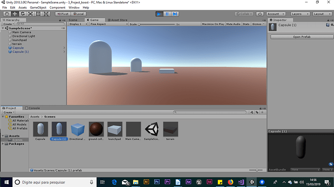334x187 pixels.
Task: Switch to the Scene tab
Action: pyautogui.click(x=73, y=20)
